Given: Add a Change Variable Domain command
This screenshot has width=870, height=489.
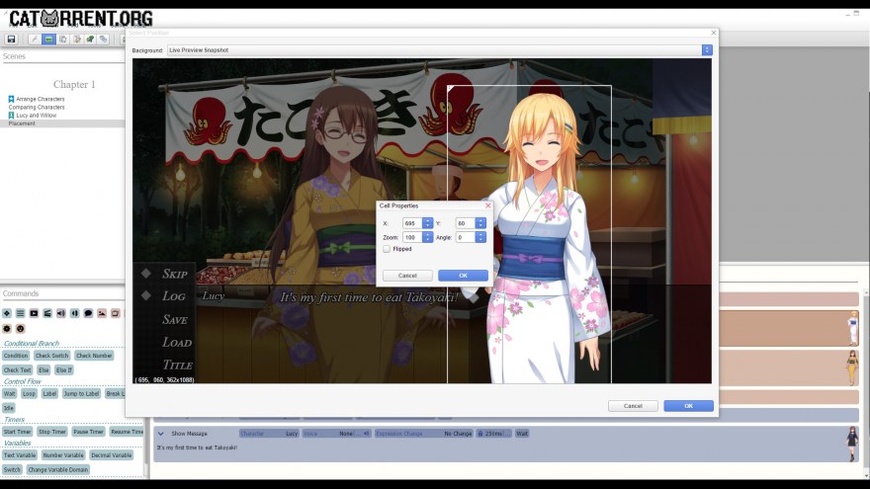Looking at the screenshot, I should [x=57, y=469].
